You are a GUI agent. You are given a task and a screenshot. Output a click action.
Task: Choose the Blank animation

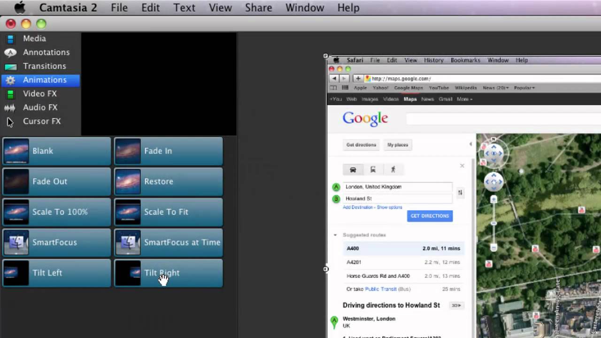point(57,151)
